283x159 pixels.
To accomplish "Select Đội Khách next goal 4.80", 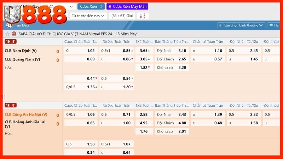I will point(172,123).
